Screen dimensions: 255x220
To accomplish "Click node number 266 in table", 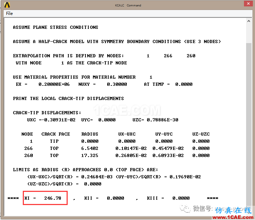I will pyautogui.click(x=28, y=148).
